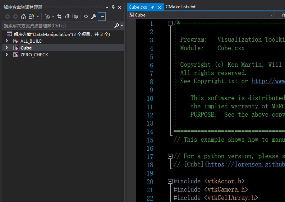Open the Cube scope navigation dropdown
285x202 pixels.
pos(271,15)
